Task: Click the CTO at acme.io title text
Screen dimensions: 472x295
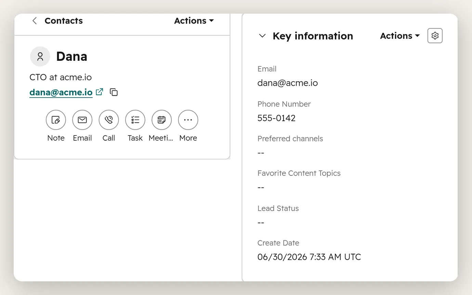Action: [61, 77]
